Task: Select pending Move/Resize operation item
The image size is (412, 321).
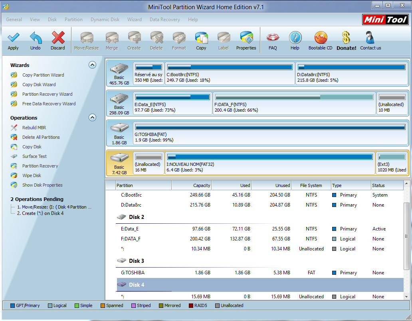Action: (x=54, y=207)
